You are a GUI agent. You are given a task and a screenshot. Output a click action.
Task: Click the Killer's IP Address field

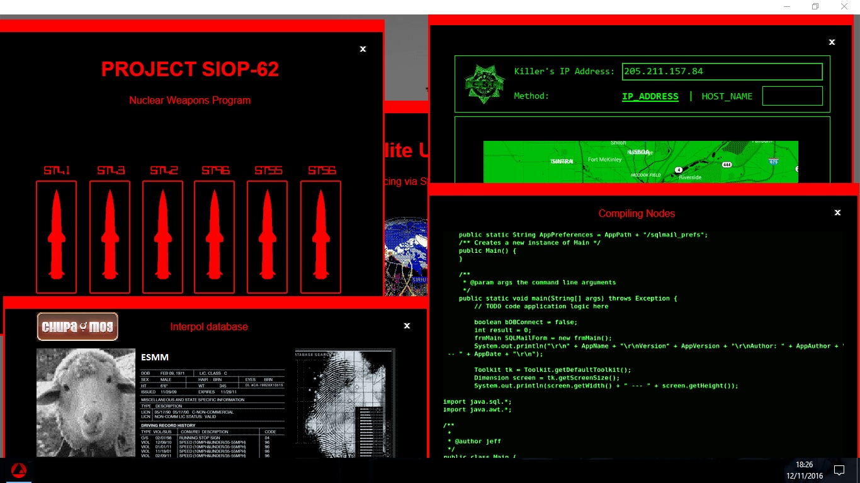click(722, 72)
